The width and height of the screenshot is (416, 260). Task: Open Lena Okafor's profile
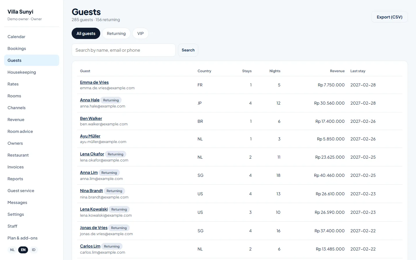pyautogui.click(x=92, y=154)
